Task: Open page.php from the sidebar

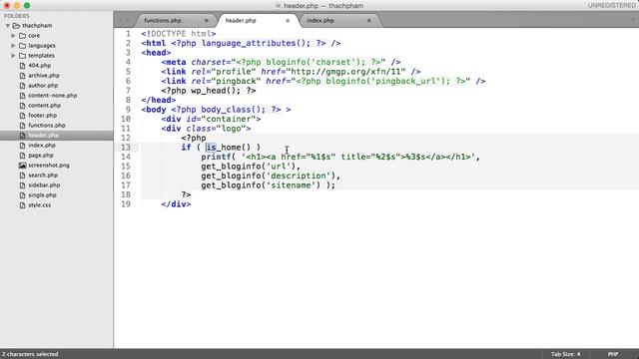Action: click(x=41, y=156)
